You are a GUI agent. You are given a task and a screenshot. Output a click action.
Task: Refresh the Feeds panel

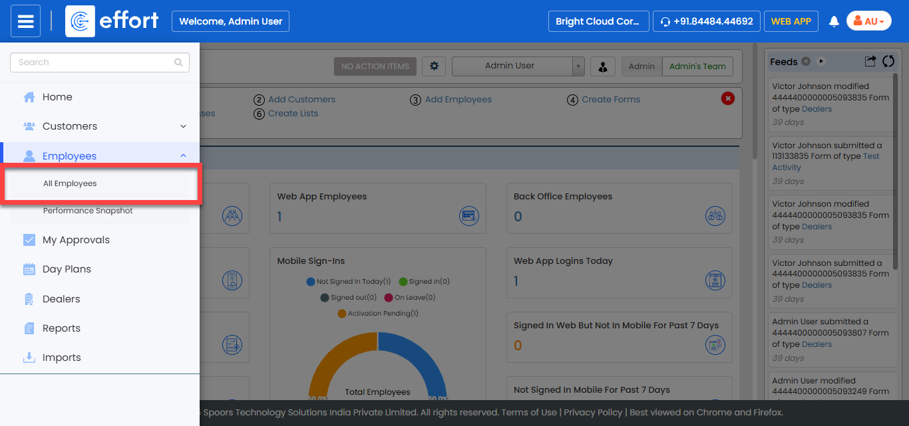[888, 61]
